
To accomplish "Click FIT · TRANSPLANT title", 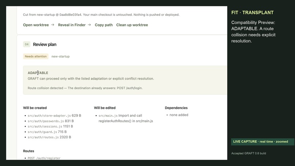I will [x=253, y=12].
